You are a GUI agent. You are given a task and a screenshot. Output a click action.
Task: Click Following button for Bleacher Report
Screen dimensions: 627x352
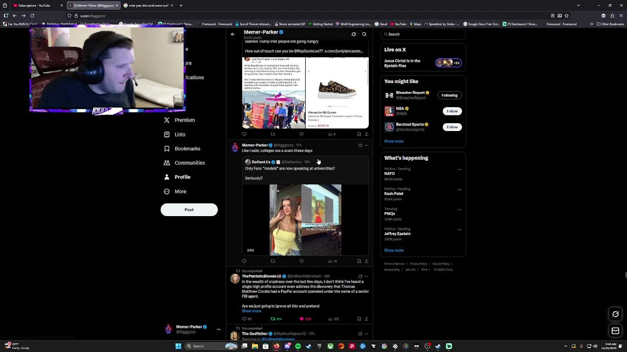point(449,95)
